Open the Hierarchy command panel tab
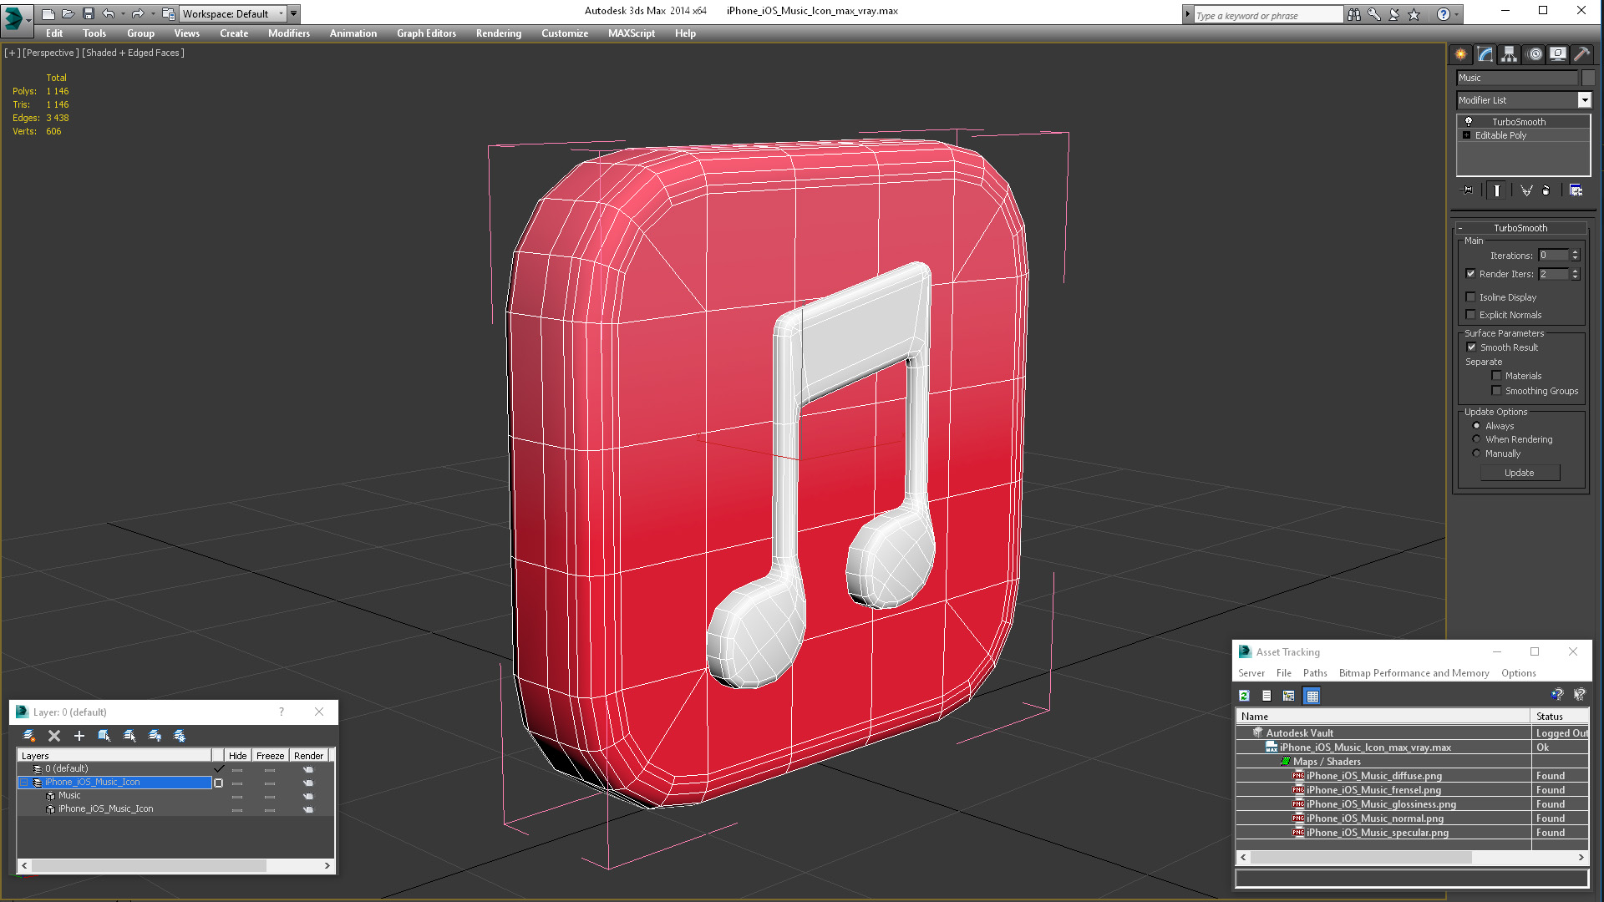The height and width of the screenshot is (902, 1604). click(1509, 54)
